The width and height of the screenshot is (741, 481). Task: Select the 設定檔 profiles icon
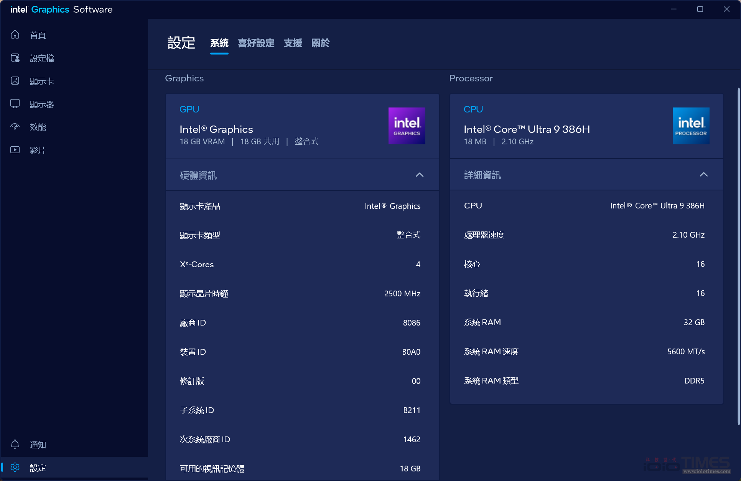[15, 58]
